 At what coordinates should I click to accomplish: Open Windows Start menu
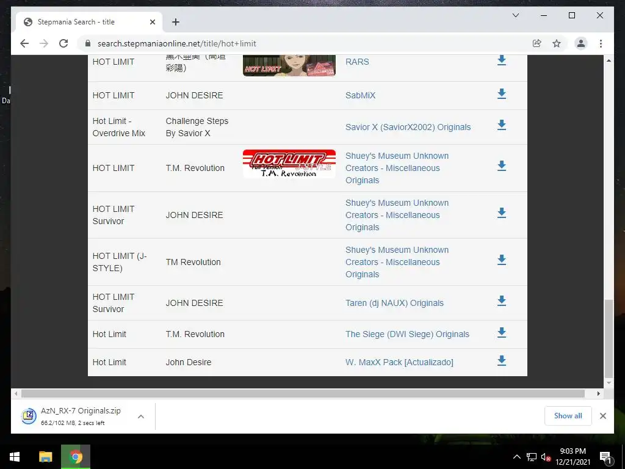tap(15, 457)
